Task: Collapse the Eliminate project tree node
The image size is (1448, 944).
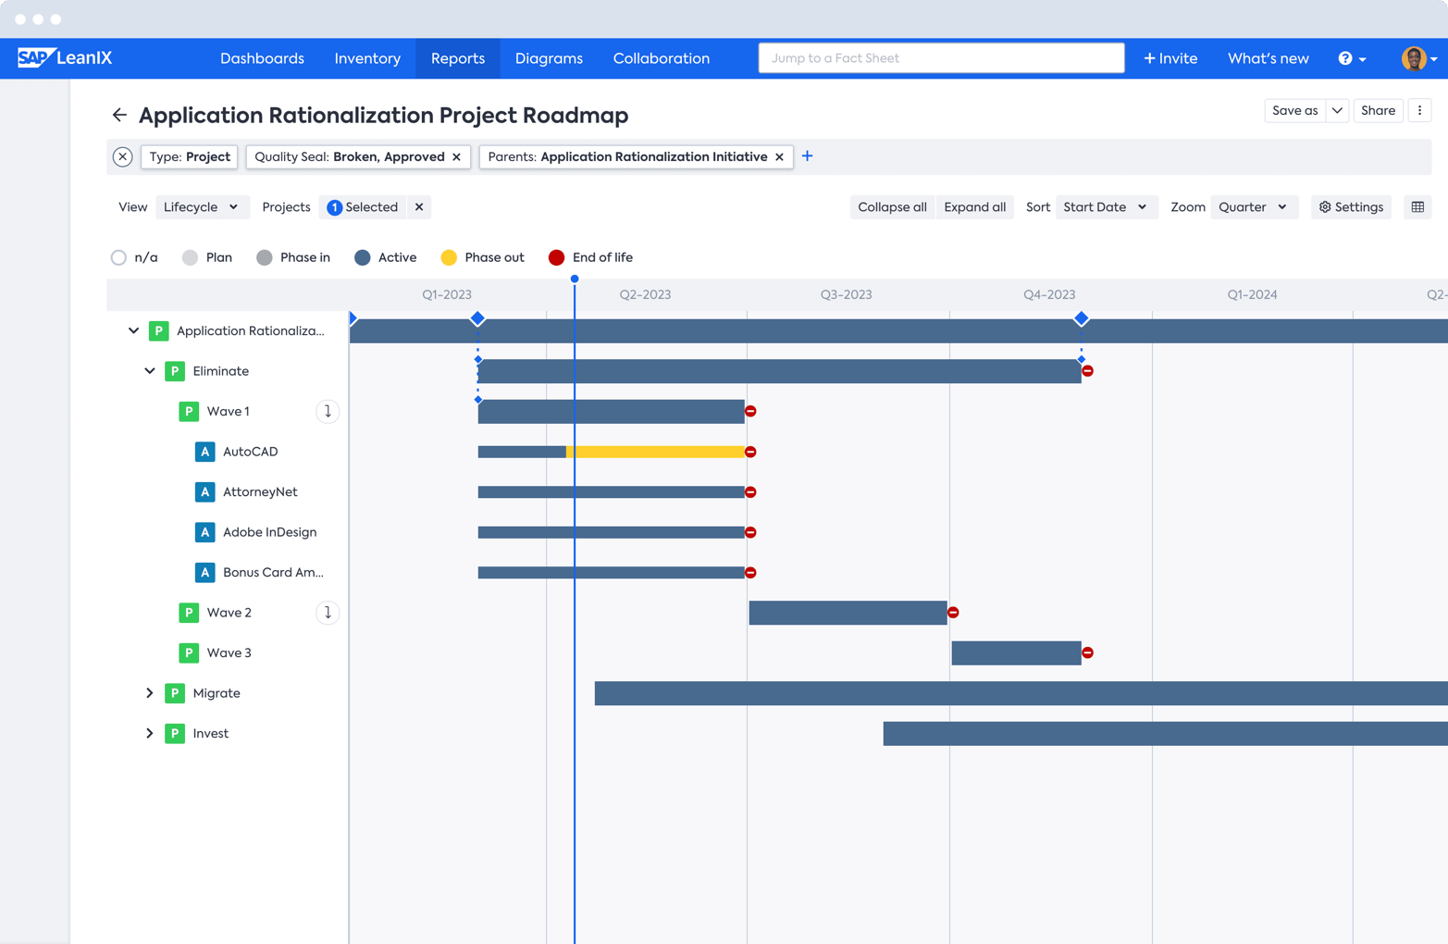Action: coord(150,370)
